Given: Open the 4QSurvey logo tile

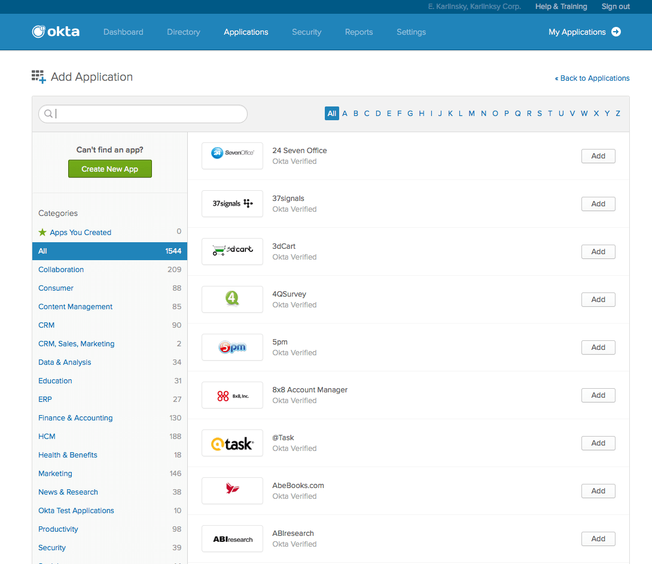Looking at the screenshot, I should tap(233, 299).
